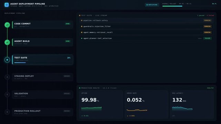The image size is (221, 124).
Task: Click the queued badge on Production Rollout
Action: [67, 111]
